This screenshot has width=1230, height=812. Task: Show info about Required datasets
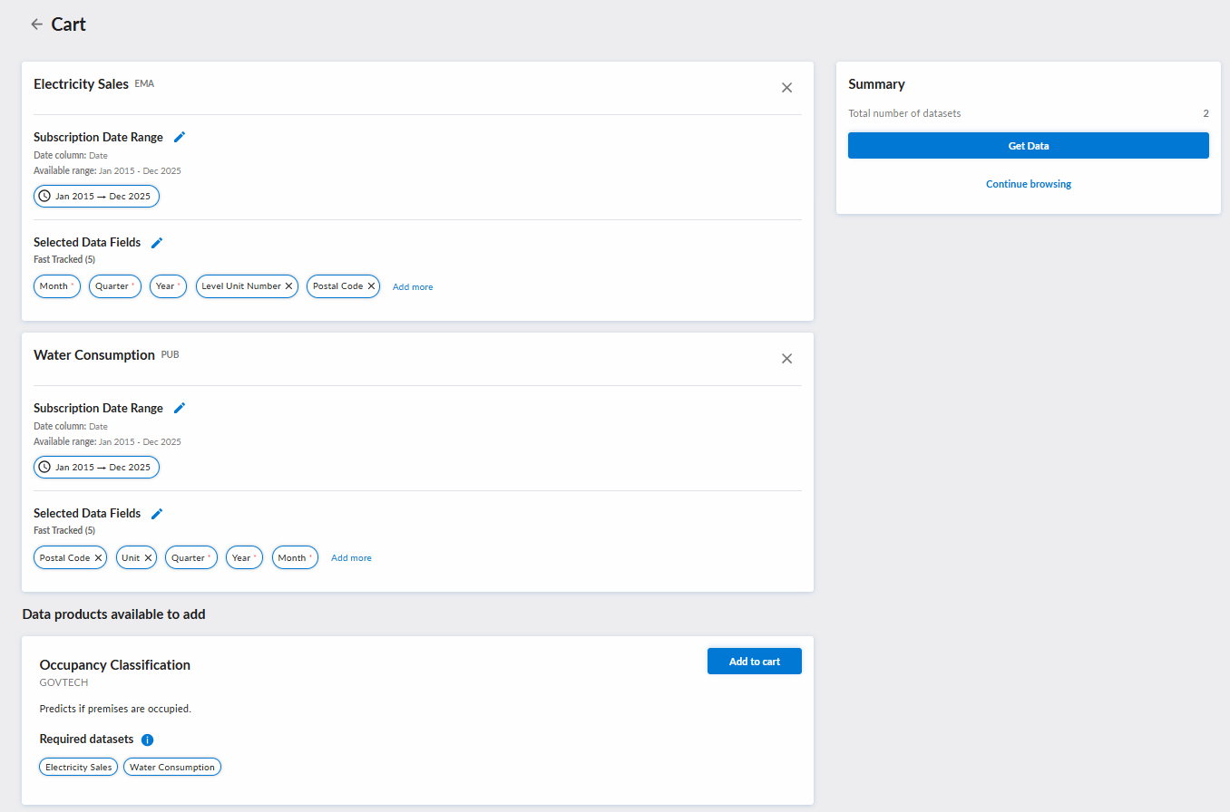[148, 739]
